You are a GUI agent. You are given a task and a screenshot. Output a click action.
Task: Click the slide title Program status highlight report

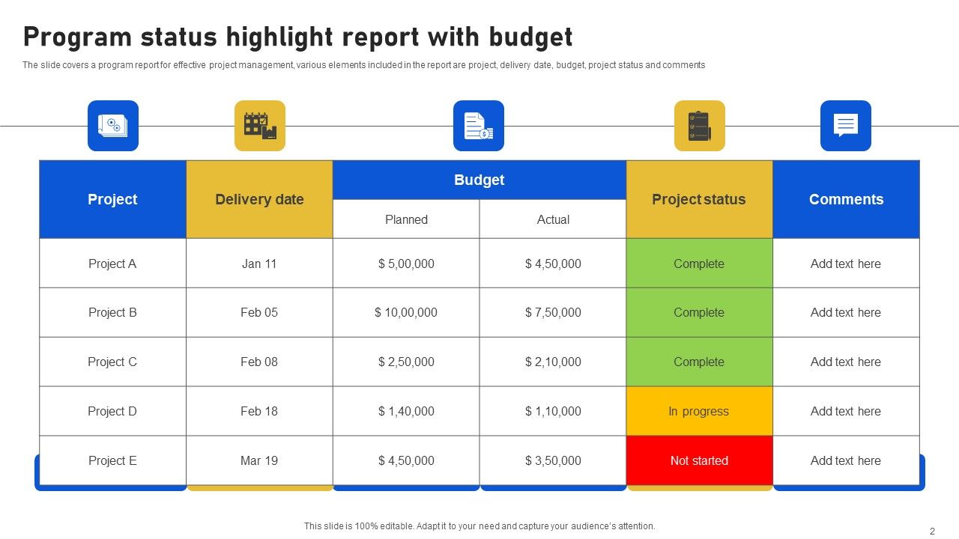tap(297, 37)
